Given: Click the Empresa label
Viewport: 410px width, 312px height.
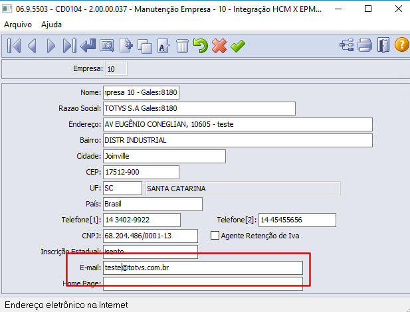Looking at the screenshot, I should coord(88,68).
